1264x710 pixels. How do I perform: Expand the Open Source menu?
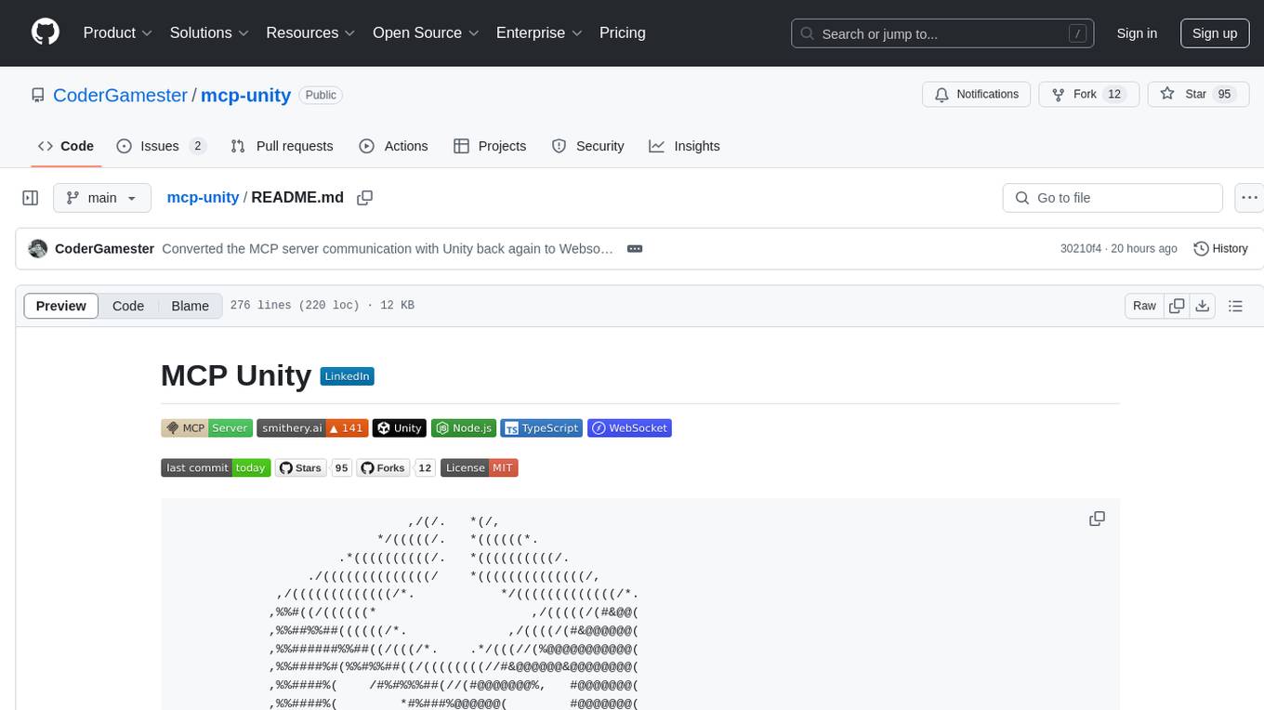426,33
